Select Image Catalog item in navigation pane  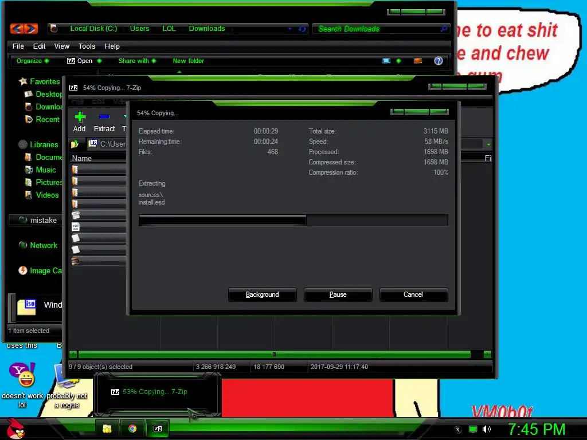tap(40, 270)
